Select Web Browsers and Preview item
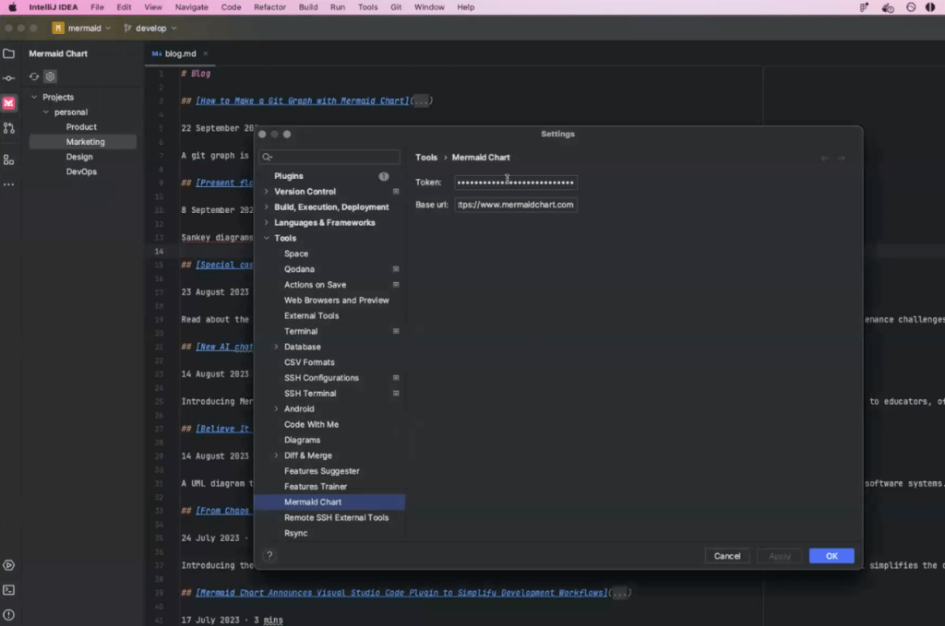This screenshot has height=626, width=945. click(x=329, y=301)
